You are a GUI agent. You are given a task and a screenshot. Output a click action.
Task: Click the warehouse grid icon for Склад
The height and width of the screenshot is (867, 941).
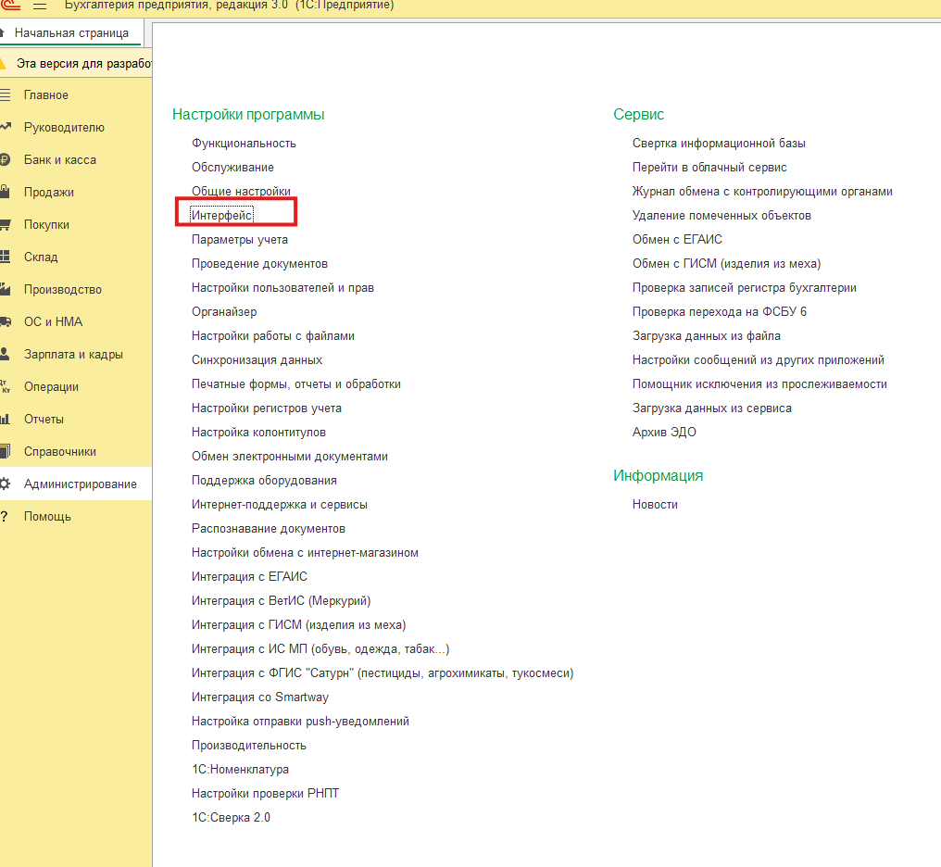[x=5, y=257]
